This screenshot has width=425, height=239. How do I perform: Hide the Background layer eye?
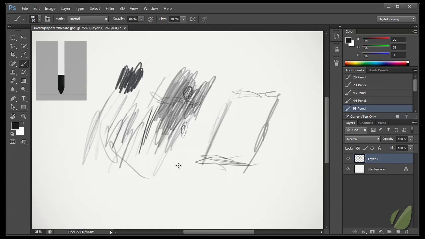click(348, 169)
